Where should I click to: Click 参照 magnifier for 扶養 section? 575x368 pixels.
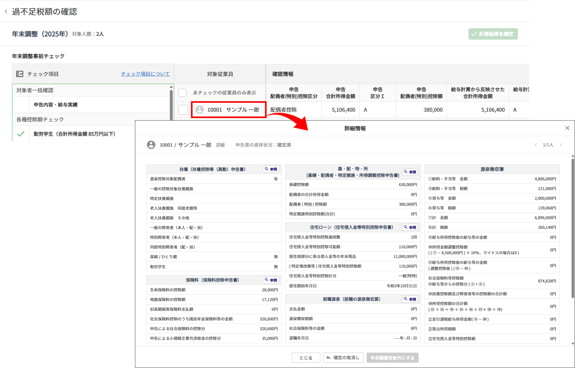[x=271, y=169]
